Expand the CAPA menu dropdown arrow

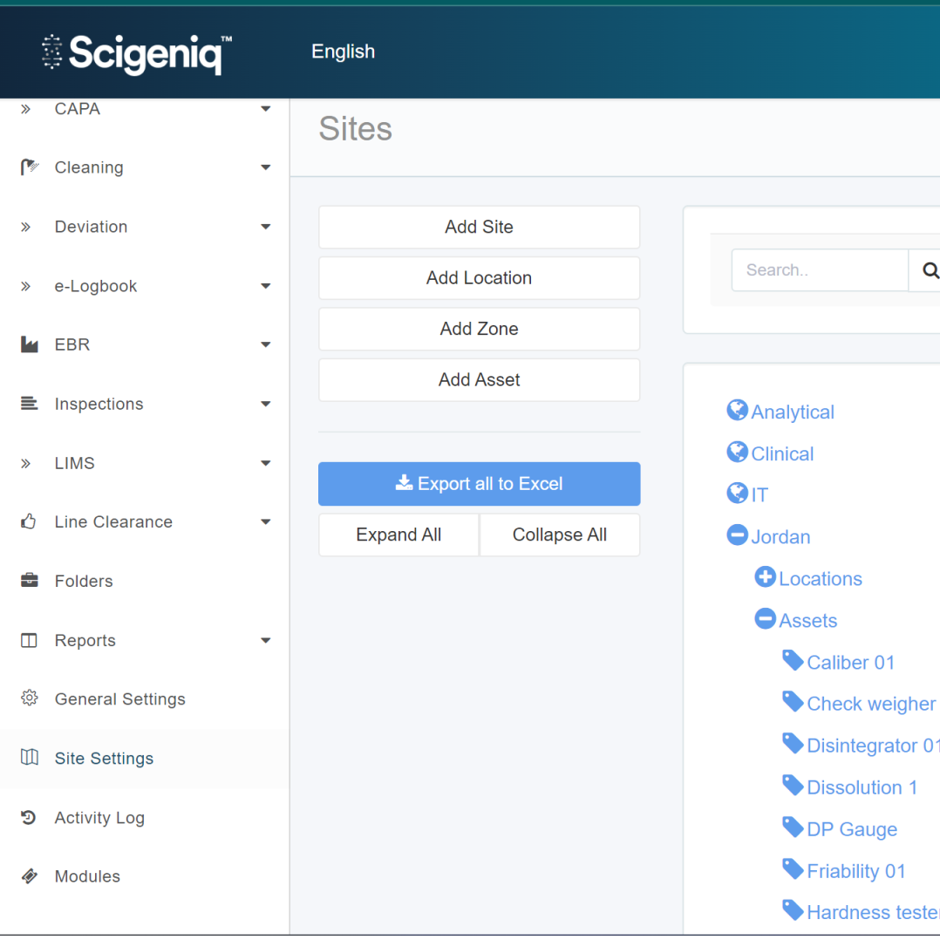click(x=265, y=109)
